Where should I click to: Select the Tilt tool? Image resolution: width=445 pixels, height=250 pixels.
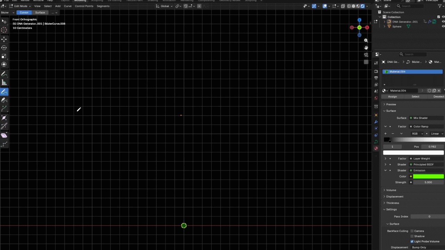tap(4, 126)
